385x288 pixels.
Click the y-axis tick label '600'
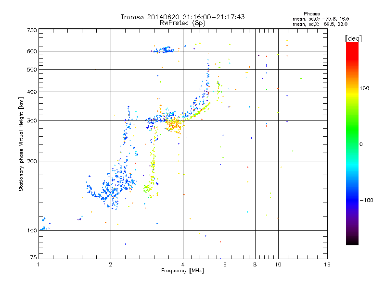(x=32, y=51)
